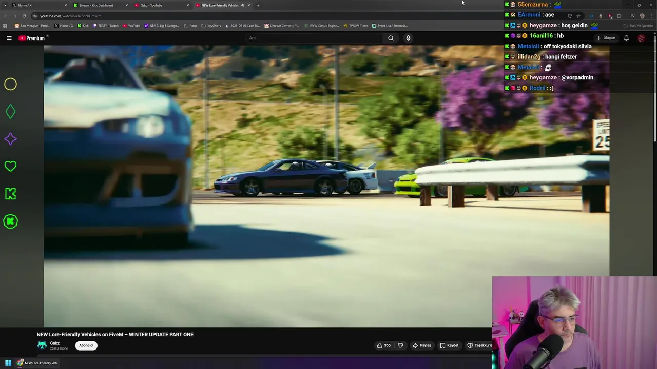This screenshot has width=657, height=369.
Task: Like the video with thumbs up
Action: click(384, 345)
